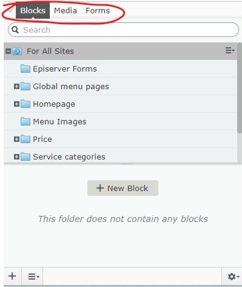Open the bottom list options dropdown

[33, 277]
